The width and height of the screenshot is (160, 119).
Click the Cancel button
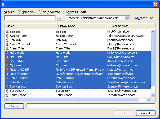(x=145, y=113)
